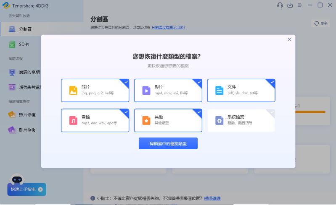The width and height of the screenshot is (336, 205).
Task: Click the dialog heading 您想恢復什麼類型的檔案?
Action: point(167,56)
